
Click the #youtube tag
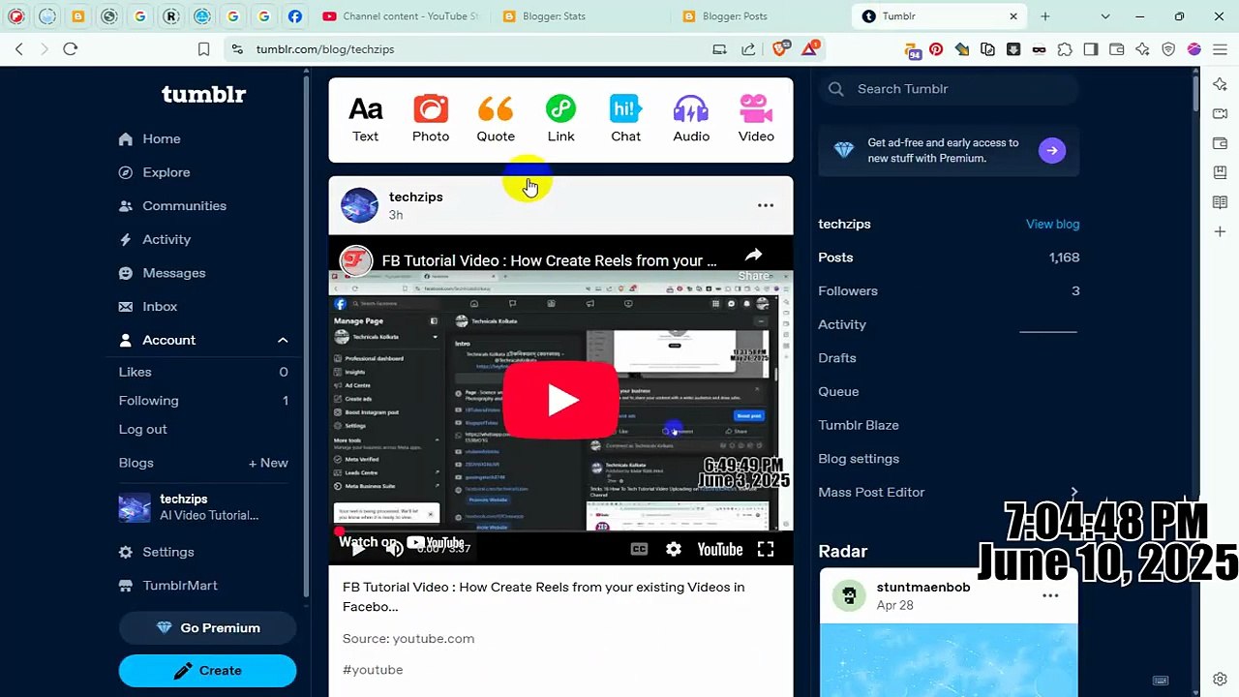click(373, 670)
